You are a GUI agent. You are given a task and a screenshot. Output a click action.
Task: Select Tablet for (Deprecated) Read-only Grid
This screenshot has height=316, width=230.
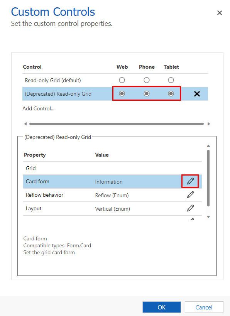[x=171, y=94]
